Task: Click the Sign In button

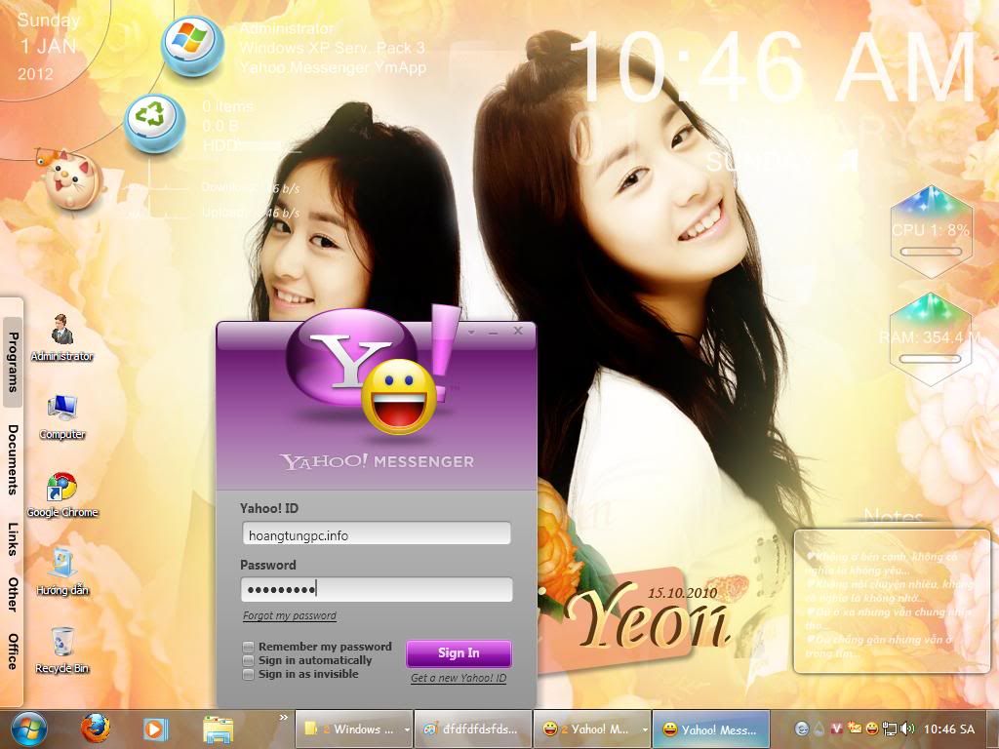Action: (459, 653)
